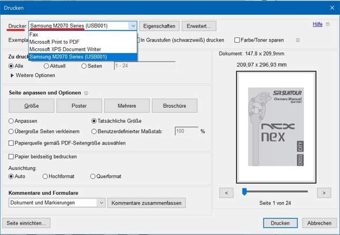
Task: Click the SR Suntour page preview thumbnail
Action: coord(276,127)
